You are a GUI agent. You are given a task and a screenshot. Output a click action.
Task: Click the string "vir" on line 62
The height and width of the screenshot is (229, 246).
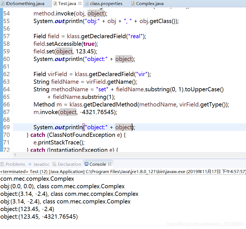tap(142, 74)
